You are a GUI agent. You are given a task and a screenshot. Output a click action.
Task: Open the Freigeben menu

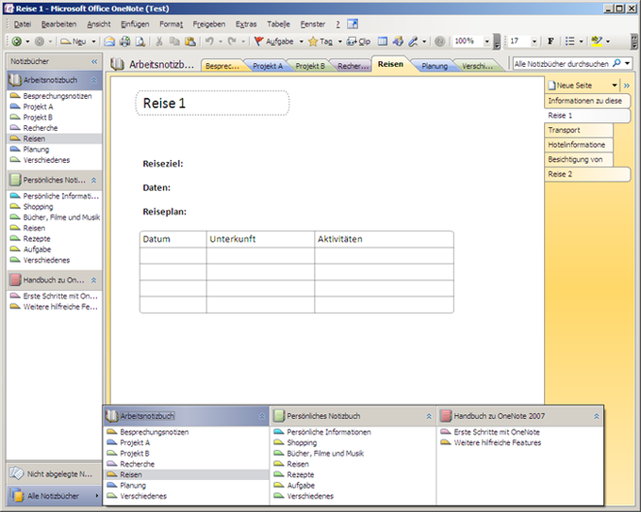pos(209,24)
